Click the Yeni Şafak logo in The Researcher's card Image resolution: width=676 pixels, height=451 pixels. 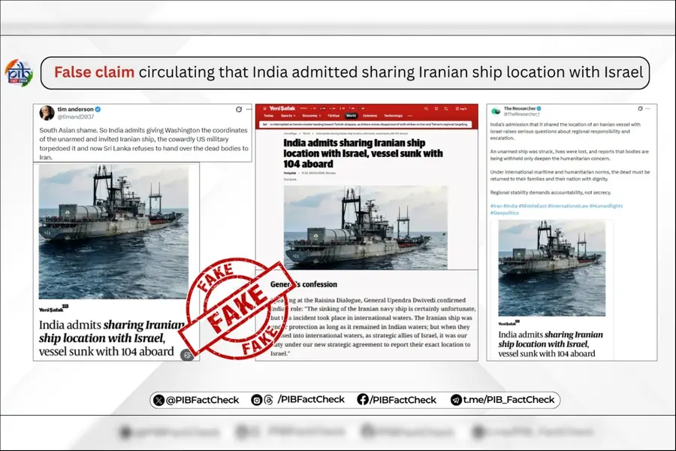pos(509,322)
